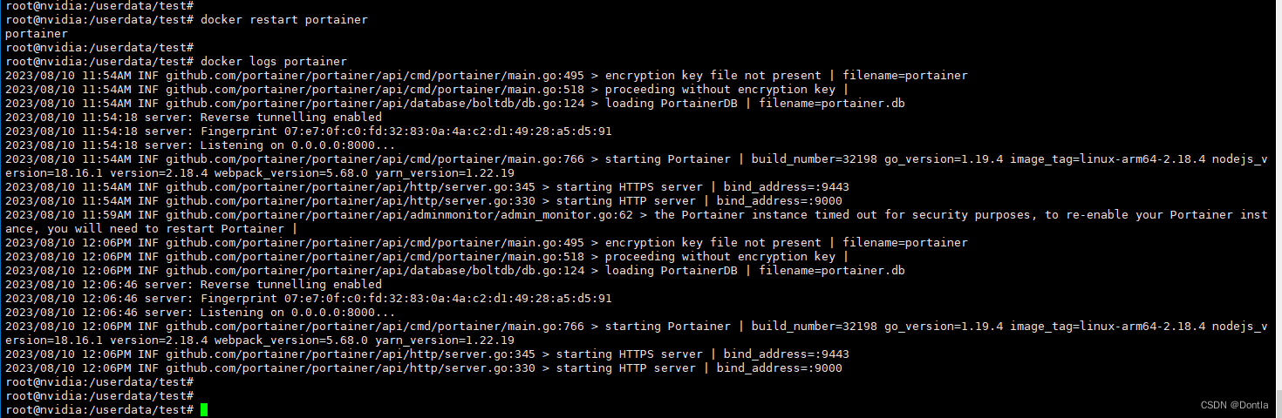Click the green terminal cursor block
The image size is (1282, 418).
point(204,410)
